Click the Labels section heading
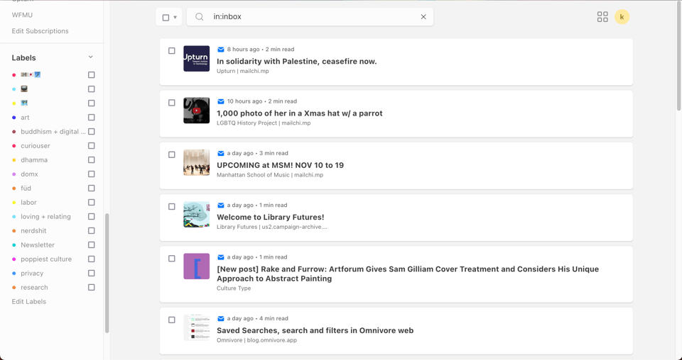The width and height of the screenshot is (682, 360). (24, 58)
